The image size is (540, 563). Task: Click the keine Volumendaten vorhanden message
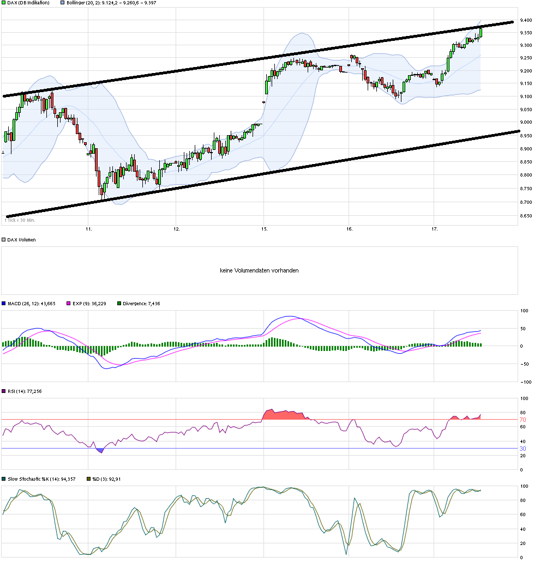point(259,270)
